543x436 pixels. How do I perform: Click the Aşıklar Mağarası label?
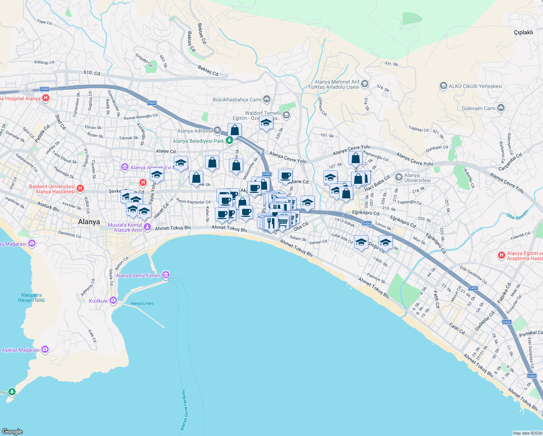21,350
